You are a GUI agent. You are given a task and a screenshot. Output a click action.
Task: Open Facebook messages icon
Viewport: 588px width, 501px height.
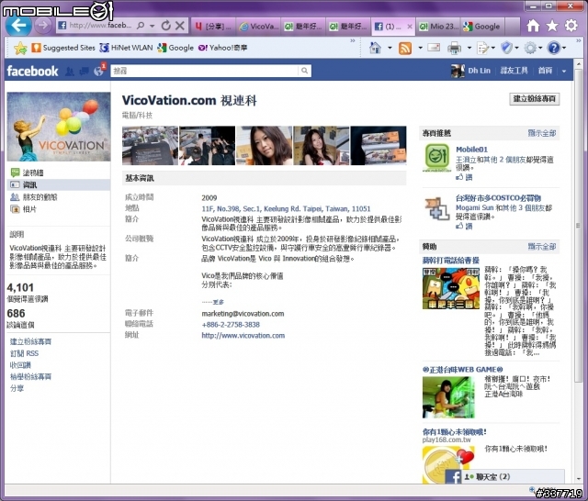(x=84, y=72)
